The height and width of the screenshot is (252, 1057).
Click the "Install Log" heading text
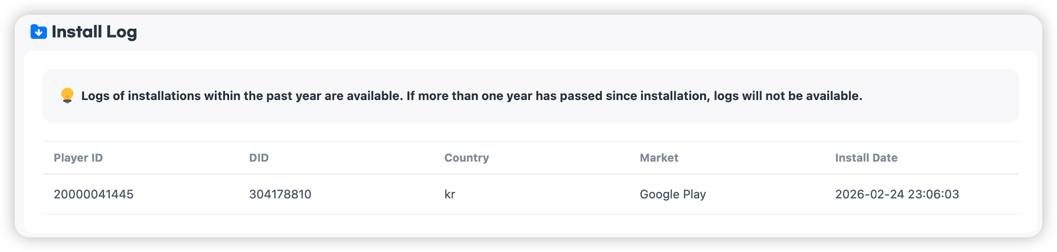point(94,32)
